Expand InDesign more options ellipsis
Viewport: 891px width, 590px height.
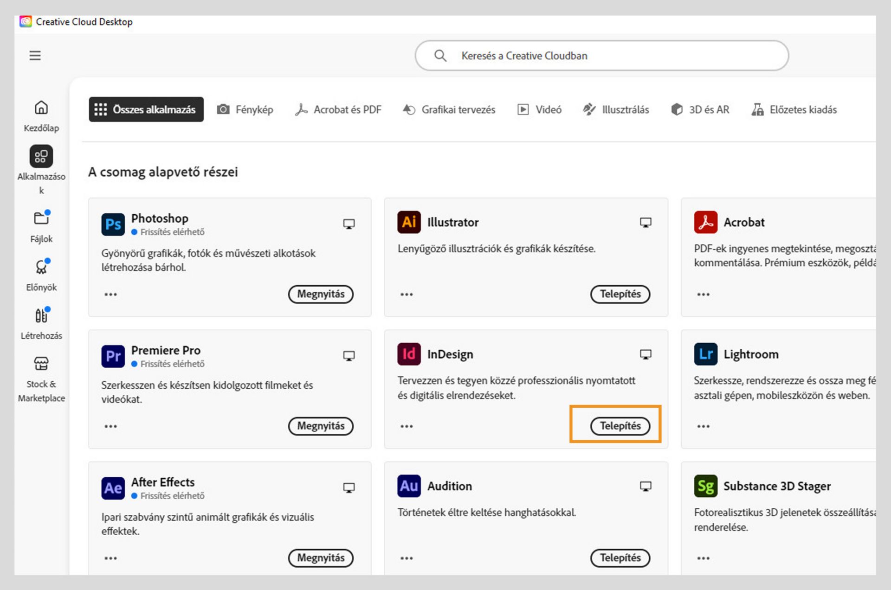pos(407,426)
